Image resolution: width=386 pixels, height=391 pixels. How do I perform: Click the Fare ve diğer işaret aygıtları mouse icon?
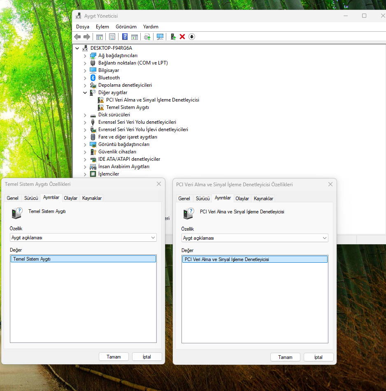(93, 137)
